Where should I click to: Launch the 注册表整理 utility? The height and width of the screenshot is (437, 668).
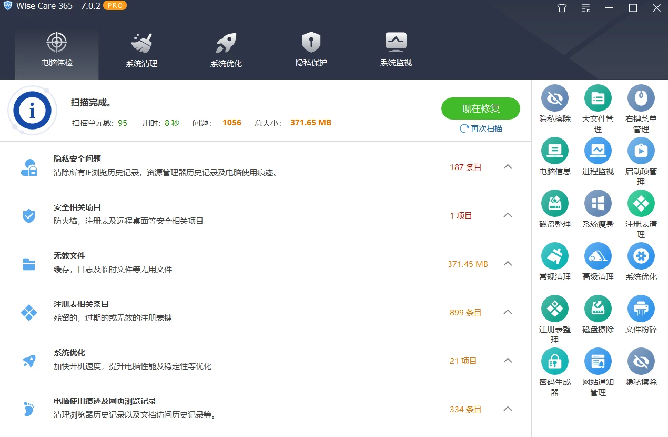[555, 309]
